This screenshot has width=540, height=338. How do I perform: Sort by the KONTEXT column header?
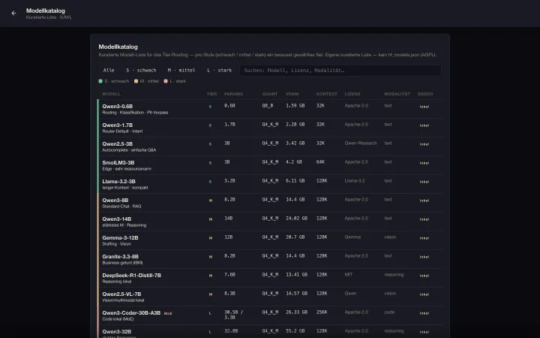click(327, 94)
